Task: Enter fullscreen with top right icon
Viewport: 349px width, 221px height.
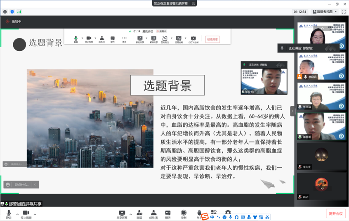Action: pyautogui.click(x=344, y=12)
